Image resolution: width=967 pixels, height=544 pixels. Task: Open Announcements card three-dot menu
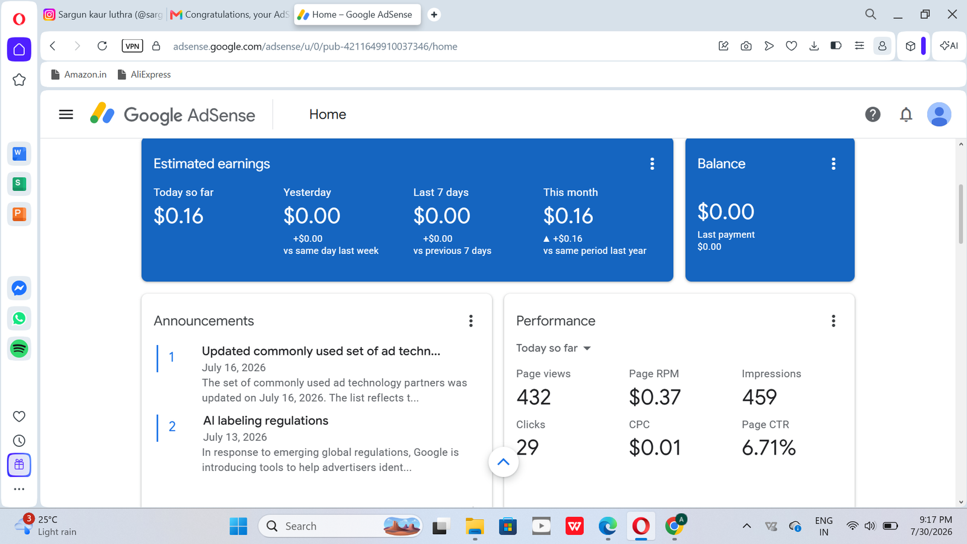coord(471,321)
